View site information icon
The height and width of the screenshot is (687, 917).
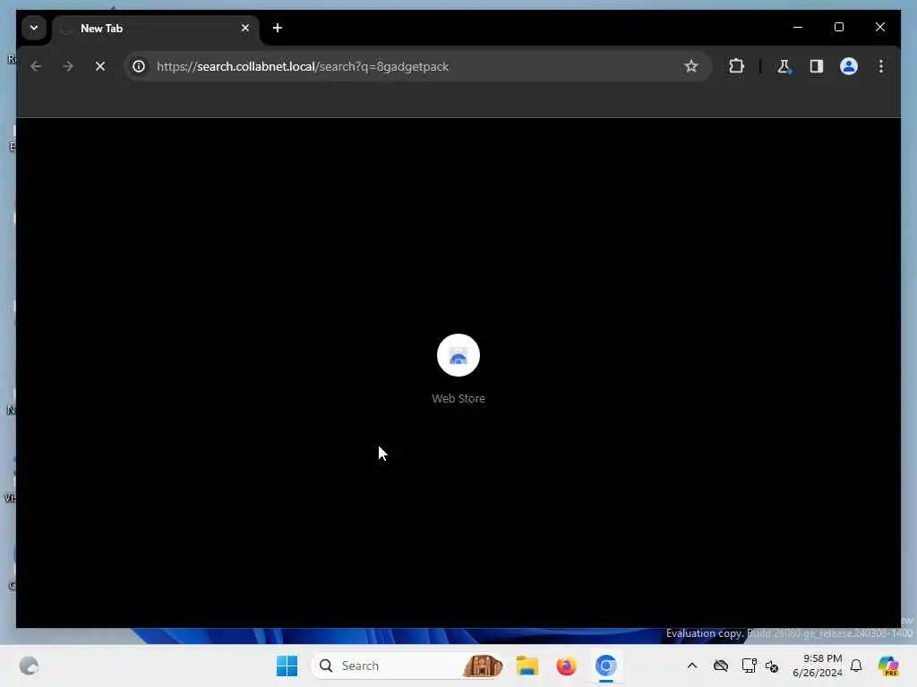(x=139, y=66)
